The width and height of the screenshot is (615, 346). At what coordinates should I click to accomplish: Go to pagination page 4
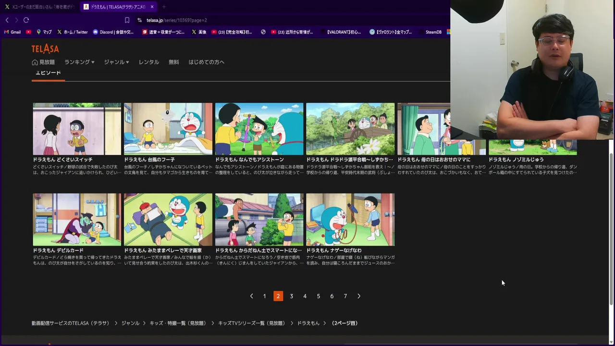305,296
